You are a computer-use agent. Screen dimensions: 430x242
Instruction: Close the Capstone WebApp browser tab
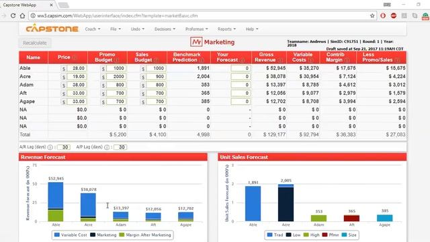tap(51, 5)
